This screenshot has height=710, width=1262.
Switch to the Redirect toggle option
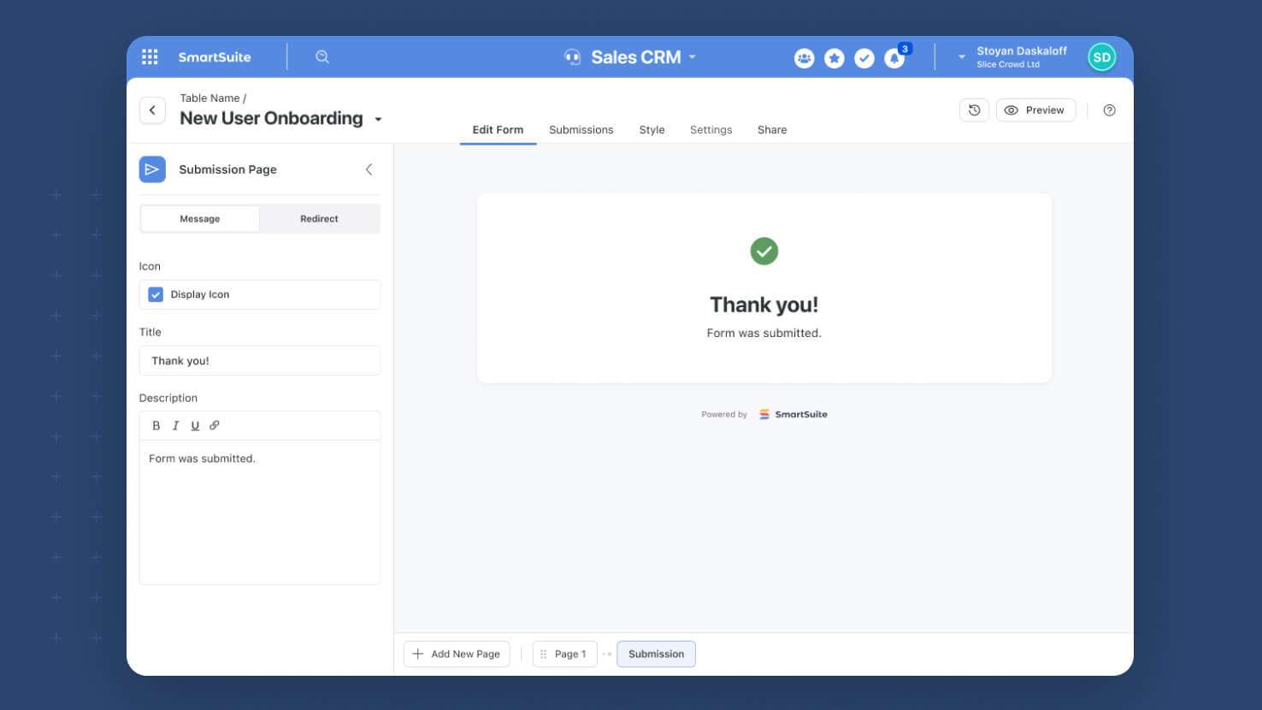click(x=319, y=219)
